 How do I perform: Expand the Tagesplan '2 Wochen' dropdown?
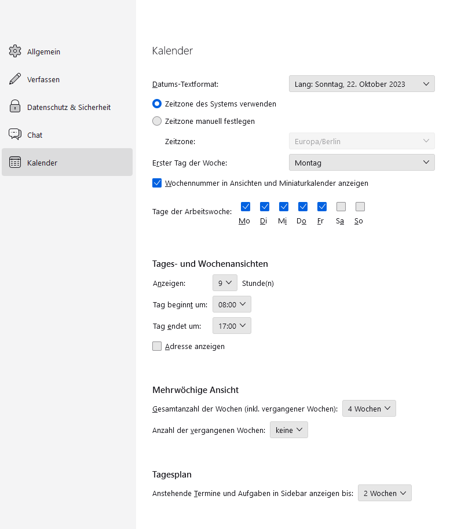385,493
